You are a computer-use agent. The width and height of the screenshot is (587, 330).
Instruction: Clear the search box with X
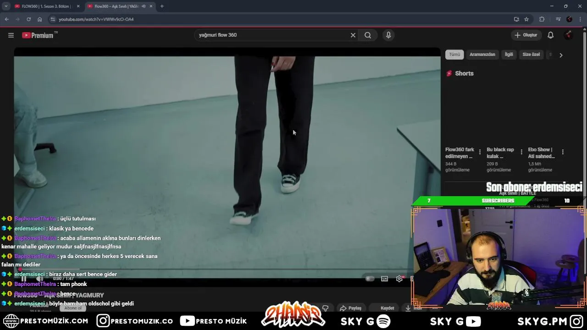coord(353,35)
